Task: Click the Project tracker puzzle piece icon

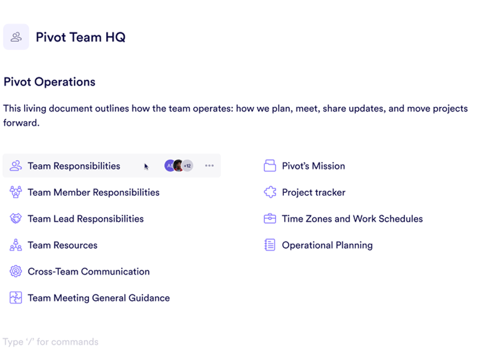Action: coord(270,192)
